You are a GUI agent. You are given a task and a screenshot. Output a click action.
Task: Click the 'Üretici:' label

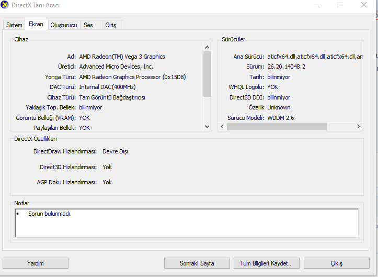(x=67, y=67)
